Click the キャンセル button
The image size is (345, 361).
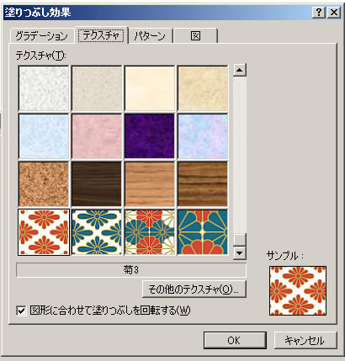[305, 340]
